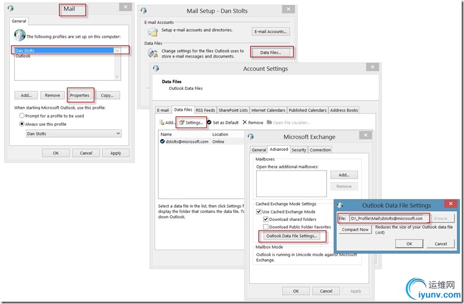The width and height of the screenshot is (464, 304).
Task: Click OK in Microsoft Exchange dialog
Action: tap(296, 291)
